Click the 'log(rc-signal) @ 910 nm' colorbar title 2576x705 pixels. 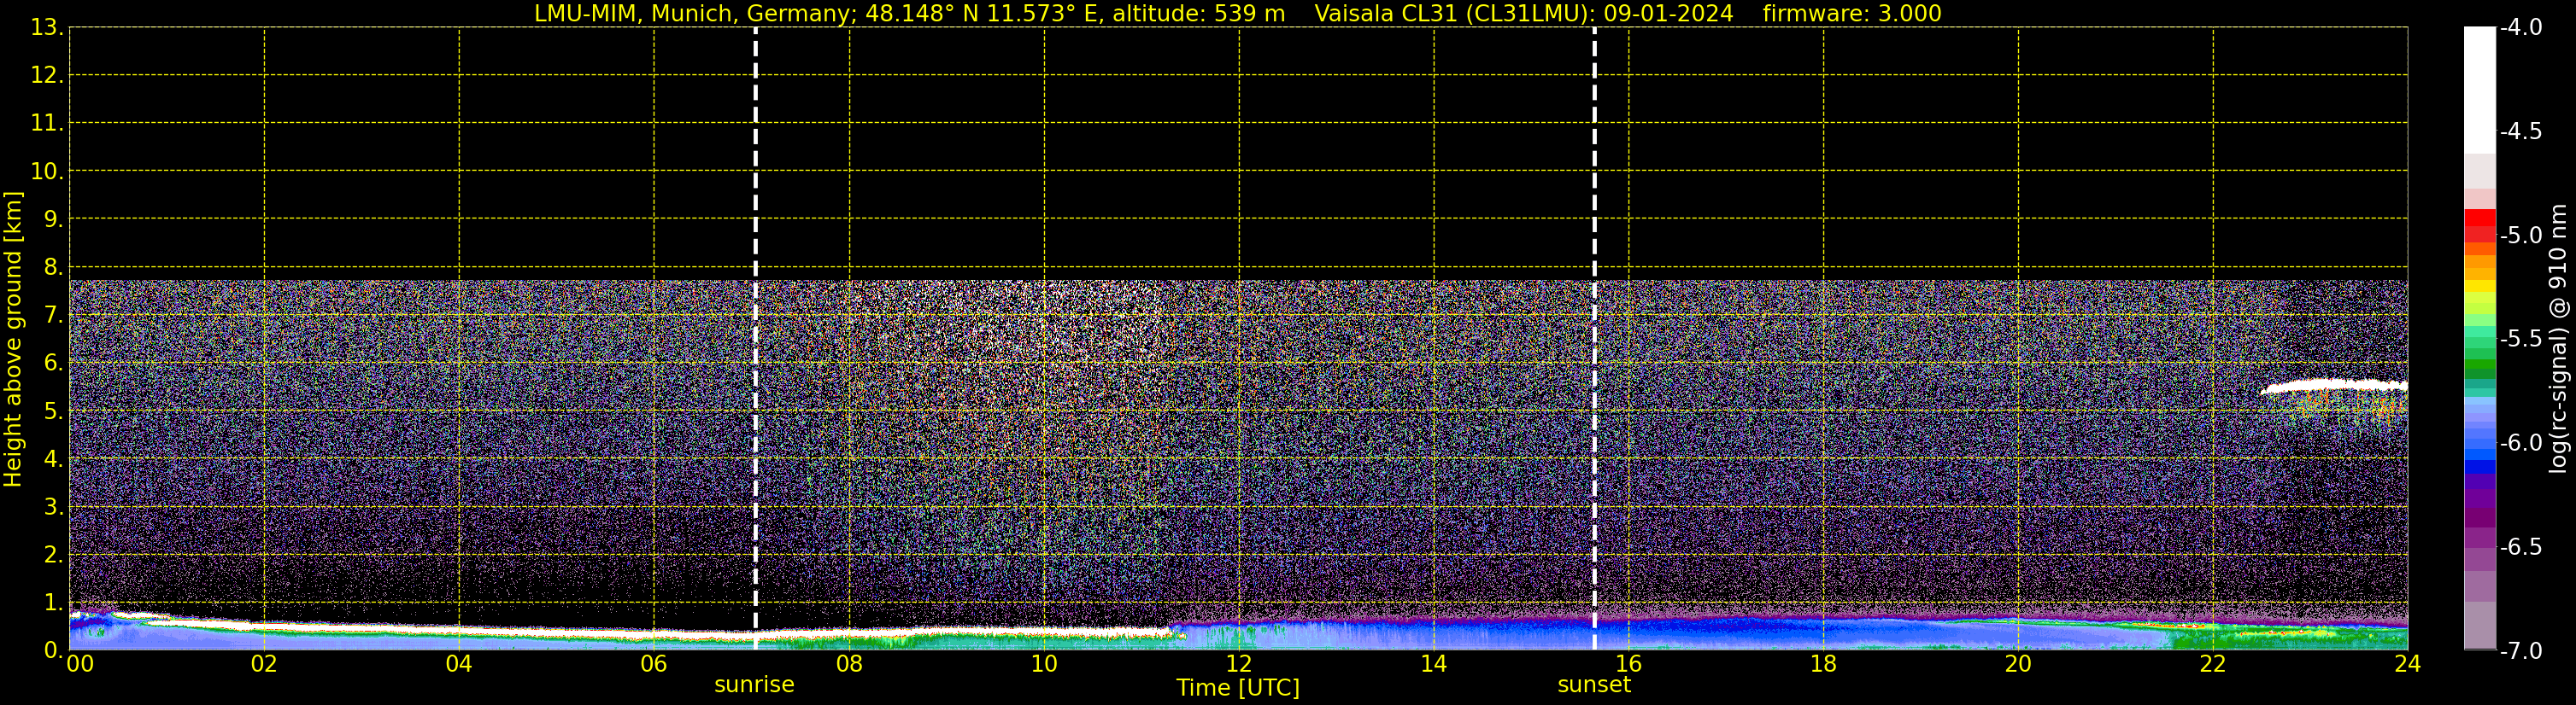(2559, 339)
